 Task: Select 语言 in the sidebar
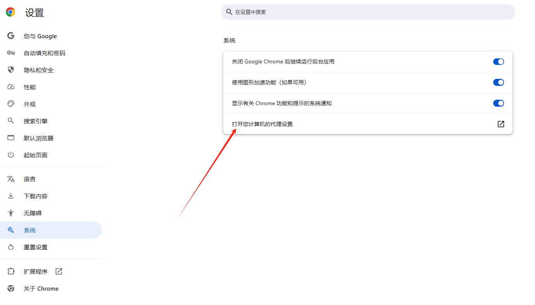click(51, 179)
